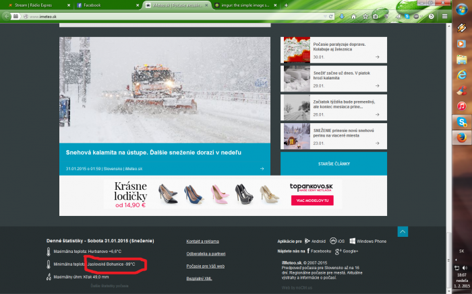Click Maximálna teplota: Hurbanovo +6,6°C text

[x=87, y=252]
